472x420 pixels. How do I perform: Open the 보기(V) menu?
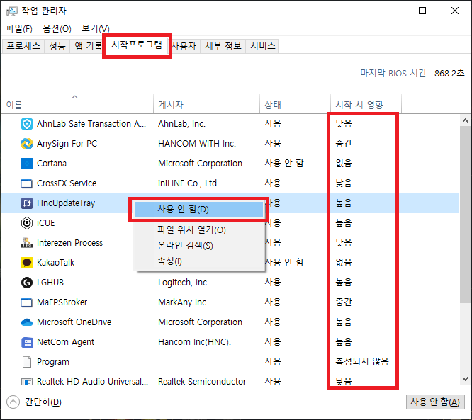[x=96, y=28]
